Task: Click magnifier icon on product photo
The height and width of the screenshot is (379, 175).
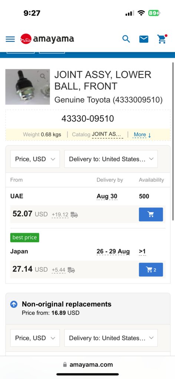Action: click(x=43, y=76)
